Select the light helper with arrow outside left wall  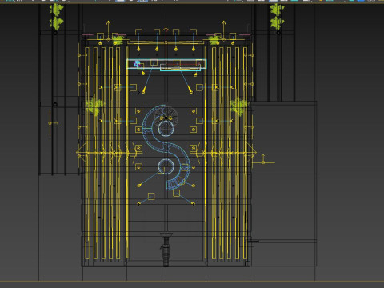50,123
